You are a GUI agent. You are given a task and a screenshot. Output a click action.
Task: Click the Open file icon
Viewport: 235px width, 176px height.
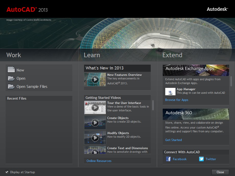pos(11,78)
